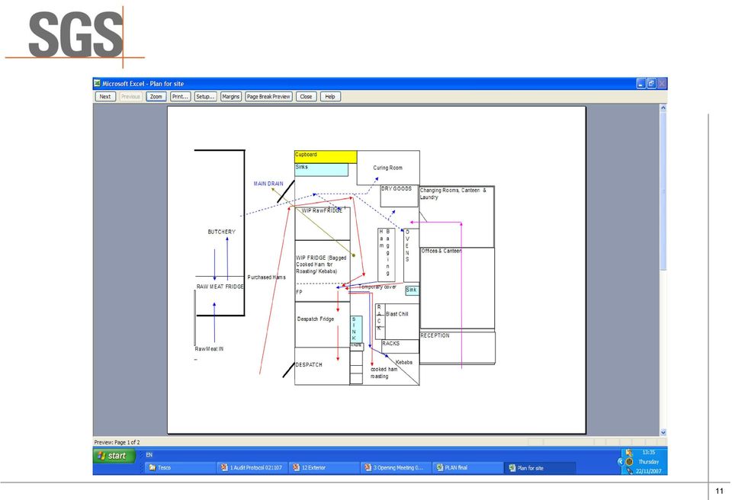
Task: Click the BUTCHERY label
Action: 222,232
